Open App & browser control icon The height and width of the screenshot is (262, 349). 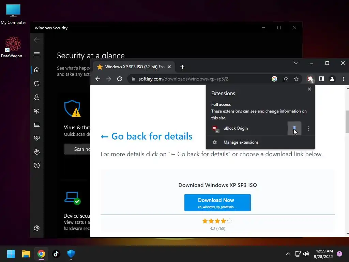(37, 125)
